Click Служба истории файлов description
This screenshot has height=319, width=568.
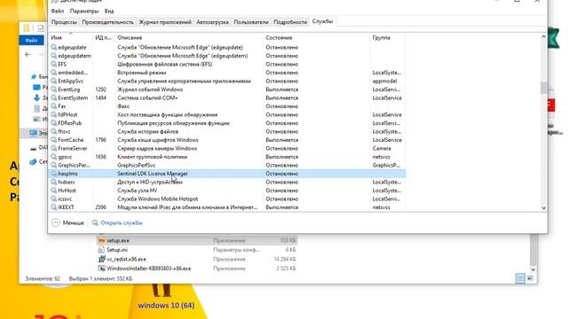tap(148, 132)
